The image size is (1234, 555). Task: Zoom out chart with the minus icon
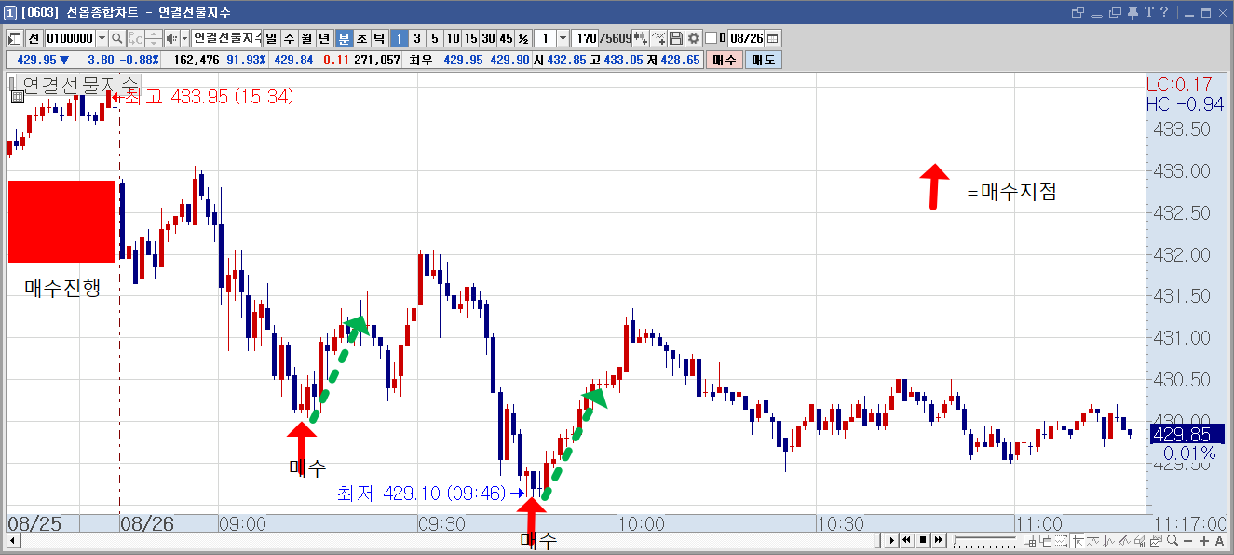click(x=1189, y=541)
